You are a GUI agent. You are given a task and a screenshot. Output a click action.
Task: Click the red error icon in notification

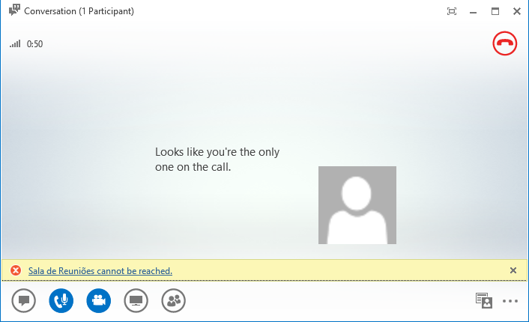pyautogui.click(x=16, y=270)
